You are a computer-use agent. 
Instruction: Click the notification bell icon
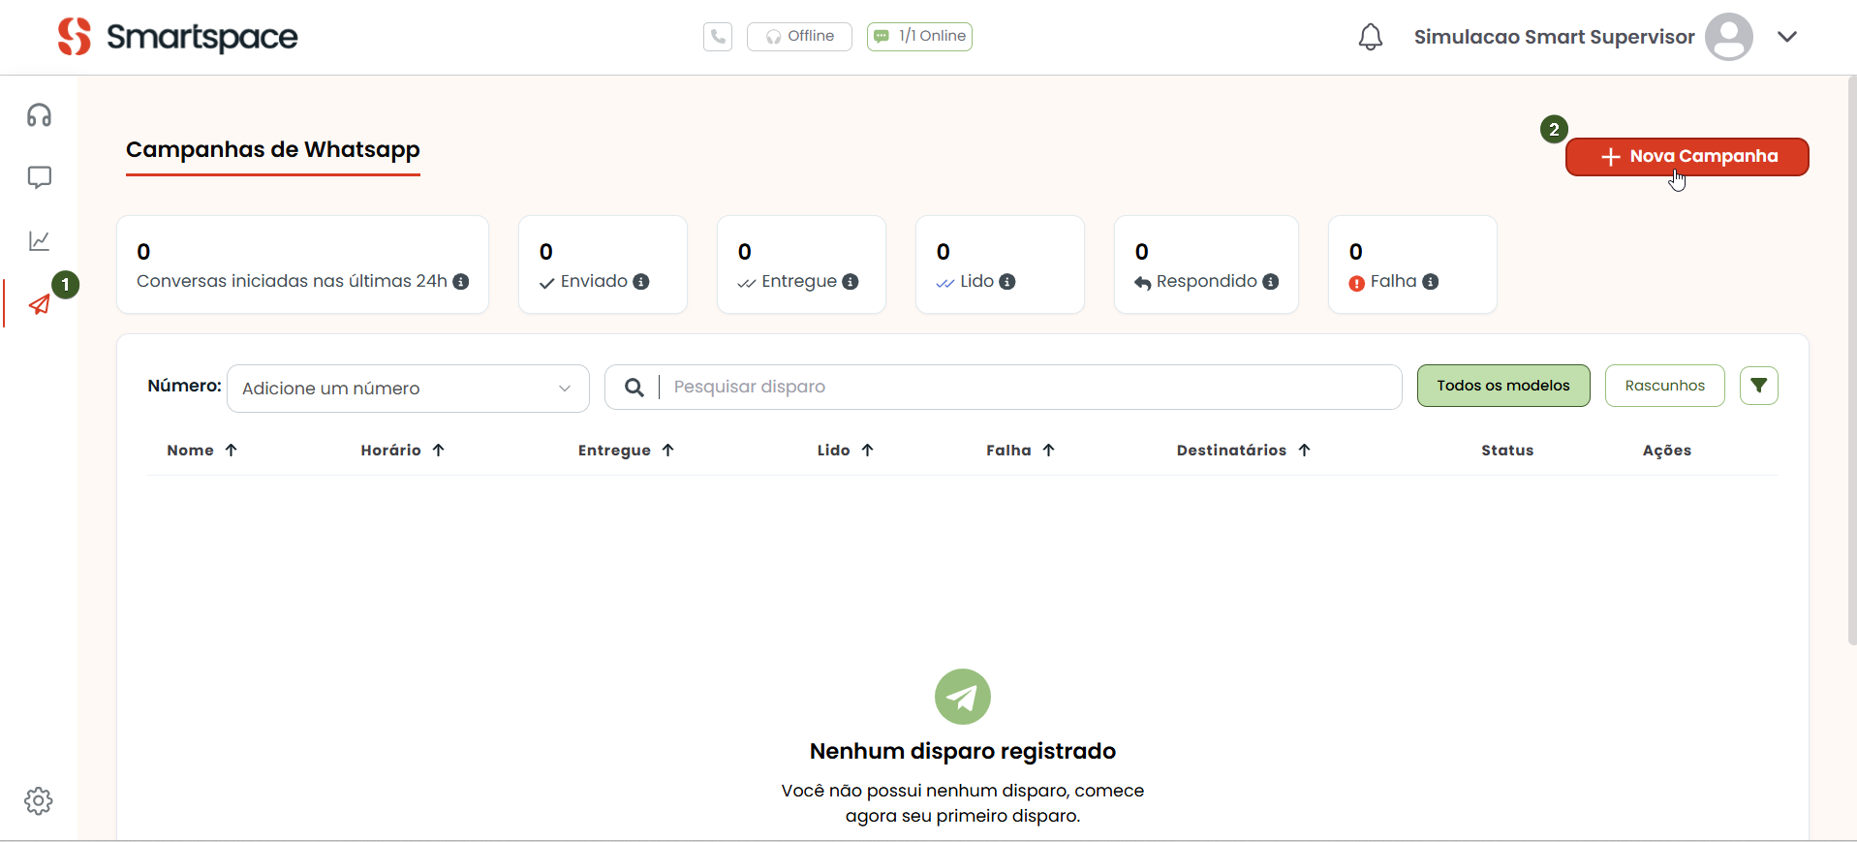[x=1370, y=37]
